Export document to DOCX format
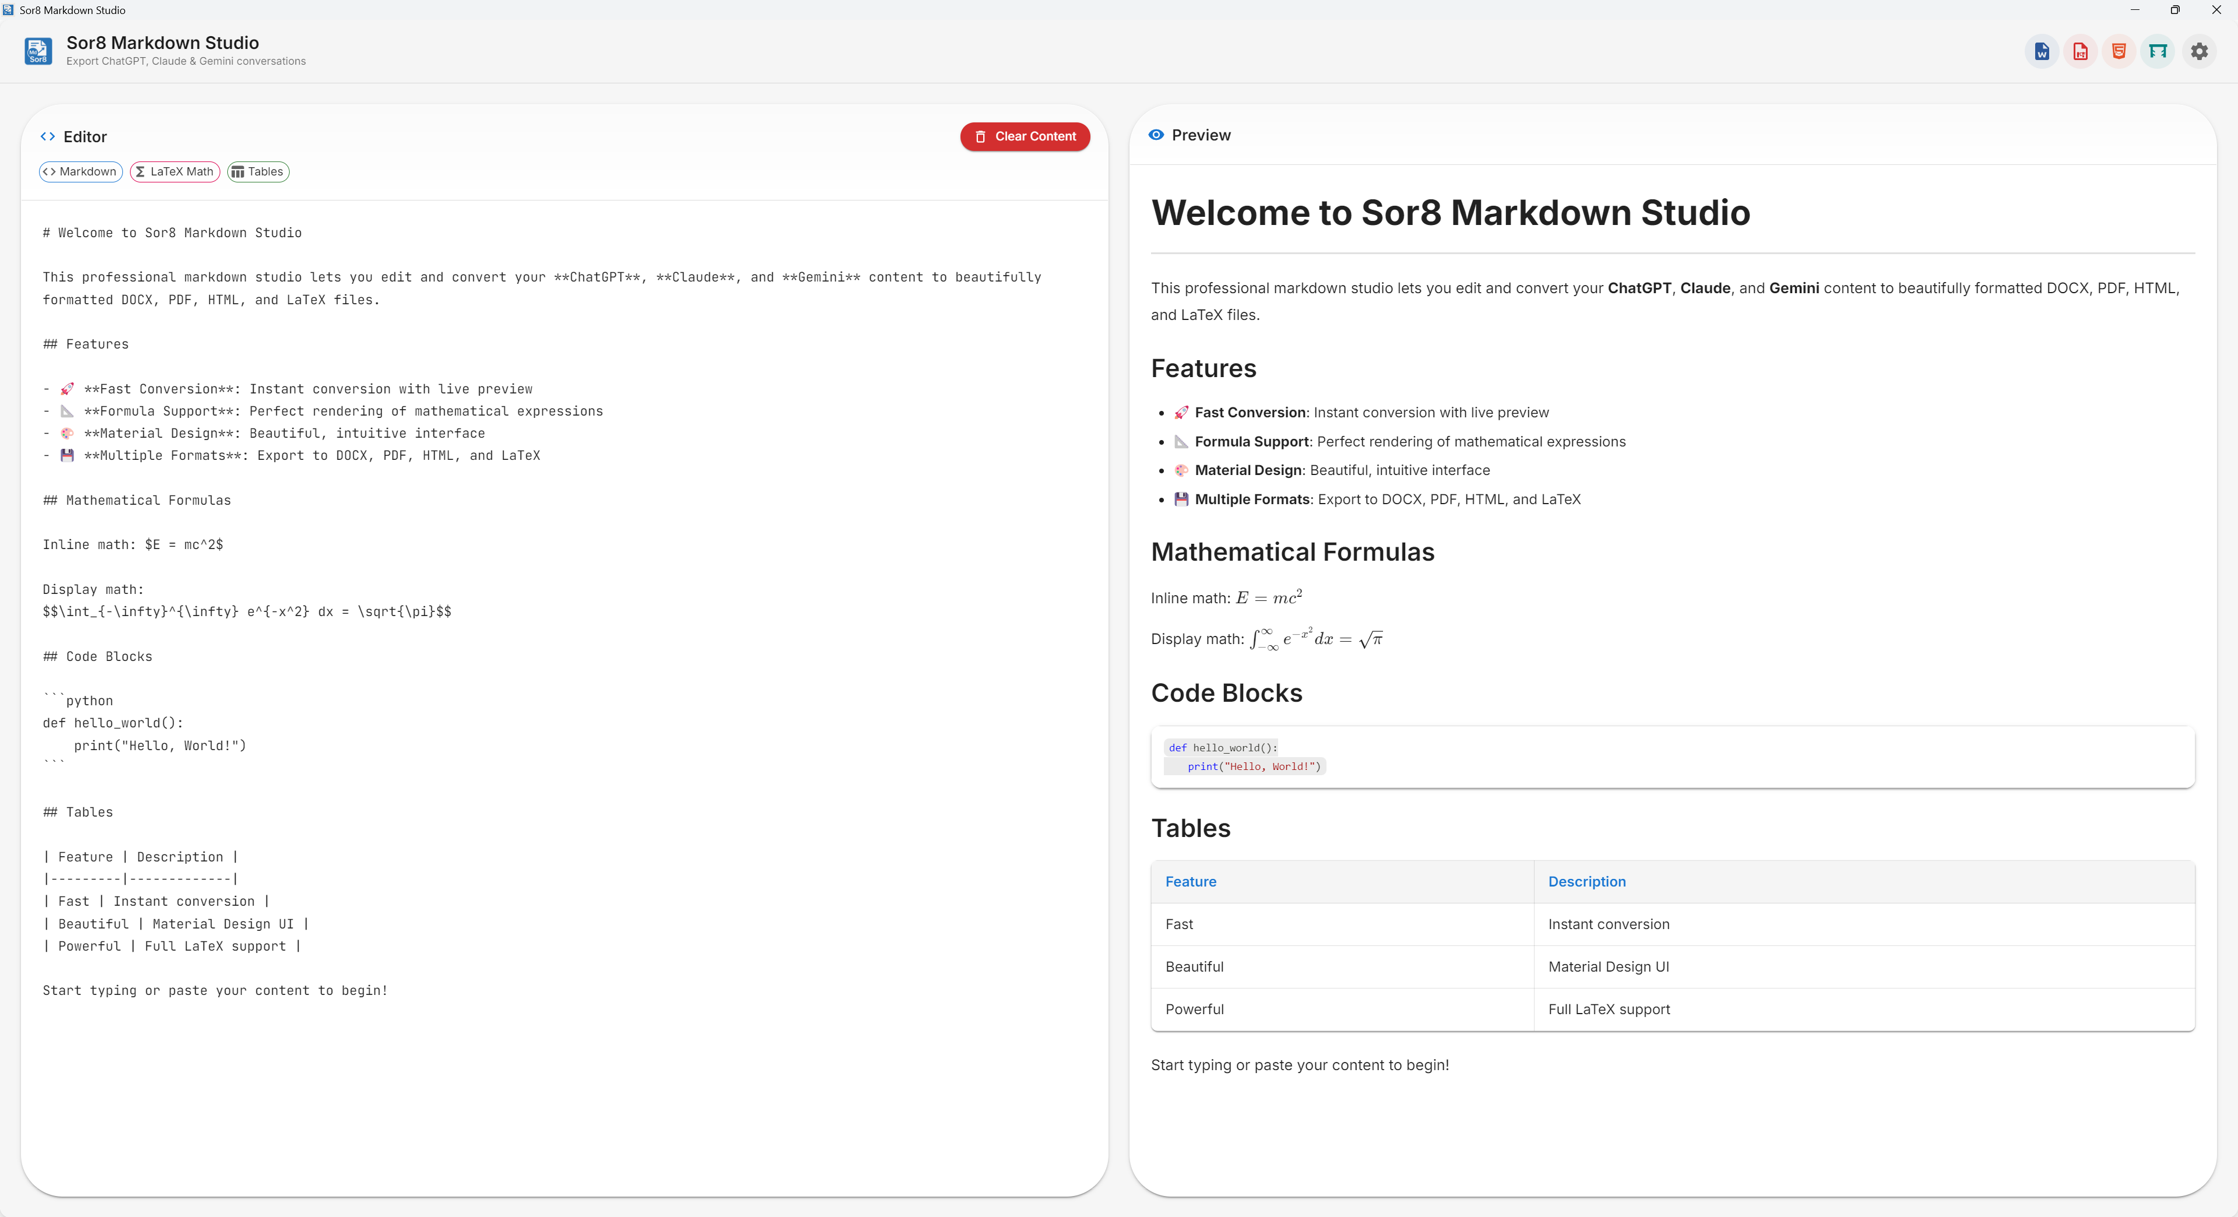Screen dimensions: 2238x1217 2041,50
